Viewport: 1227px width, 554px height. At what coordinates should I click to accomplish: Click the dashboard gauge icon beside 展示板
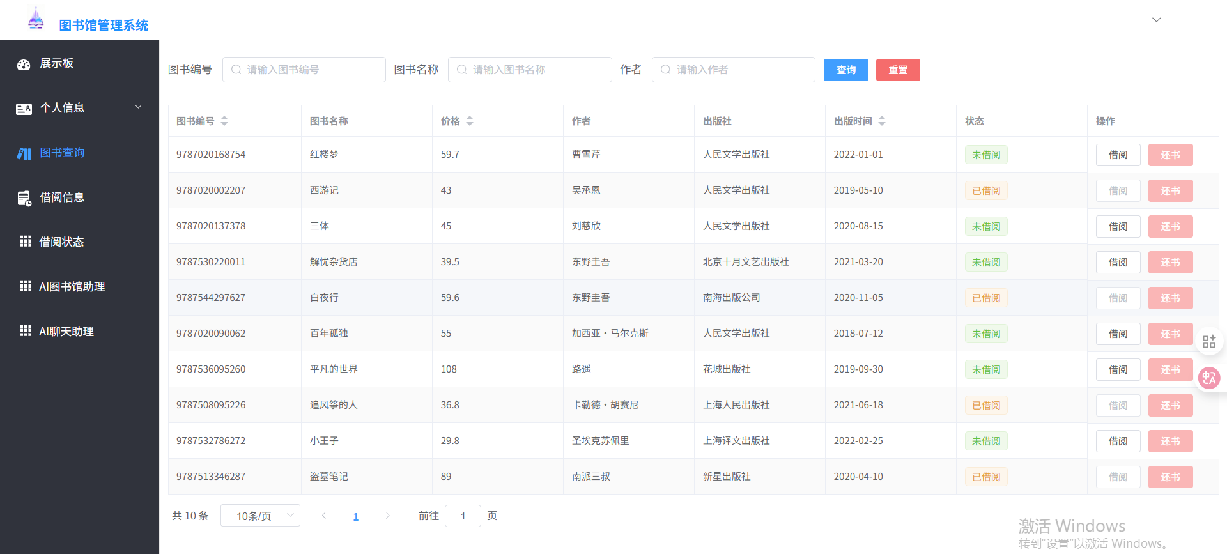click(x=24, y=64)
